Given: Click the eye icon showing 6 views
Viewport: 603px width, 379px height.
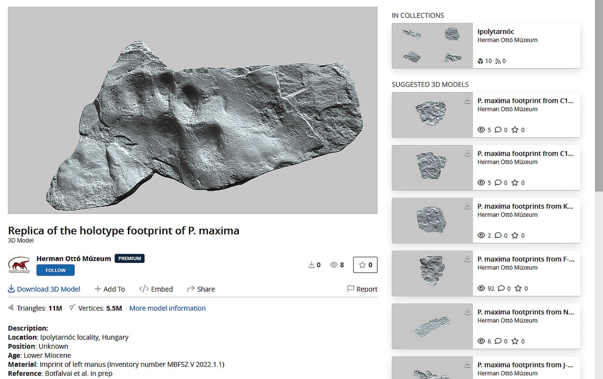Looking at the screenshot, I should tap(481, 341).
